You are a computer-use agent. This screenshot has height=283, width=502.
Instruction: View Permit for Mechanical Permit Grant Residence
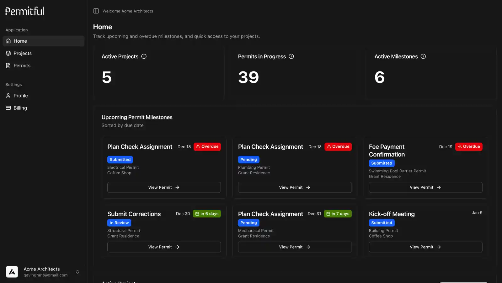295,247
